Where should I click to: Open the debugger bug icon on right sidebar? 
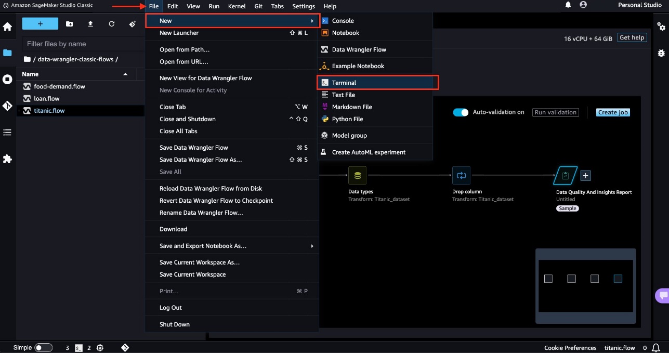(x=661, y=53)
